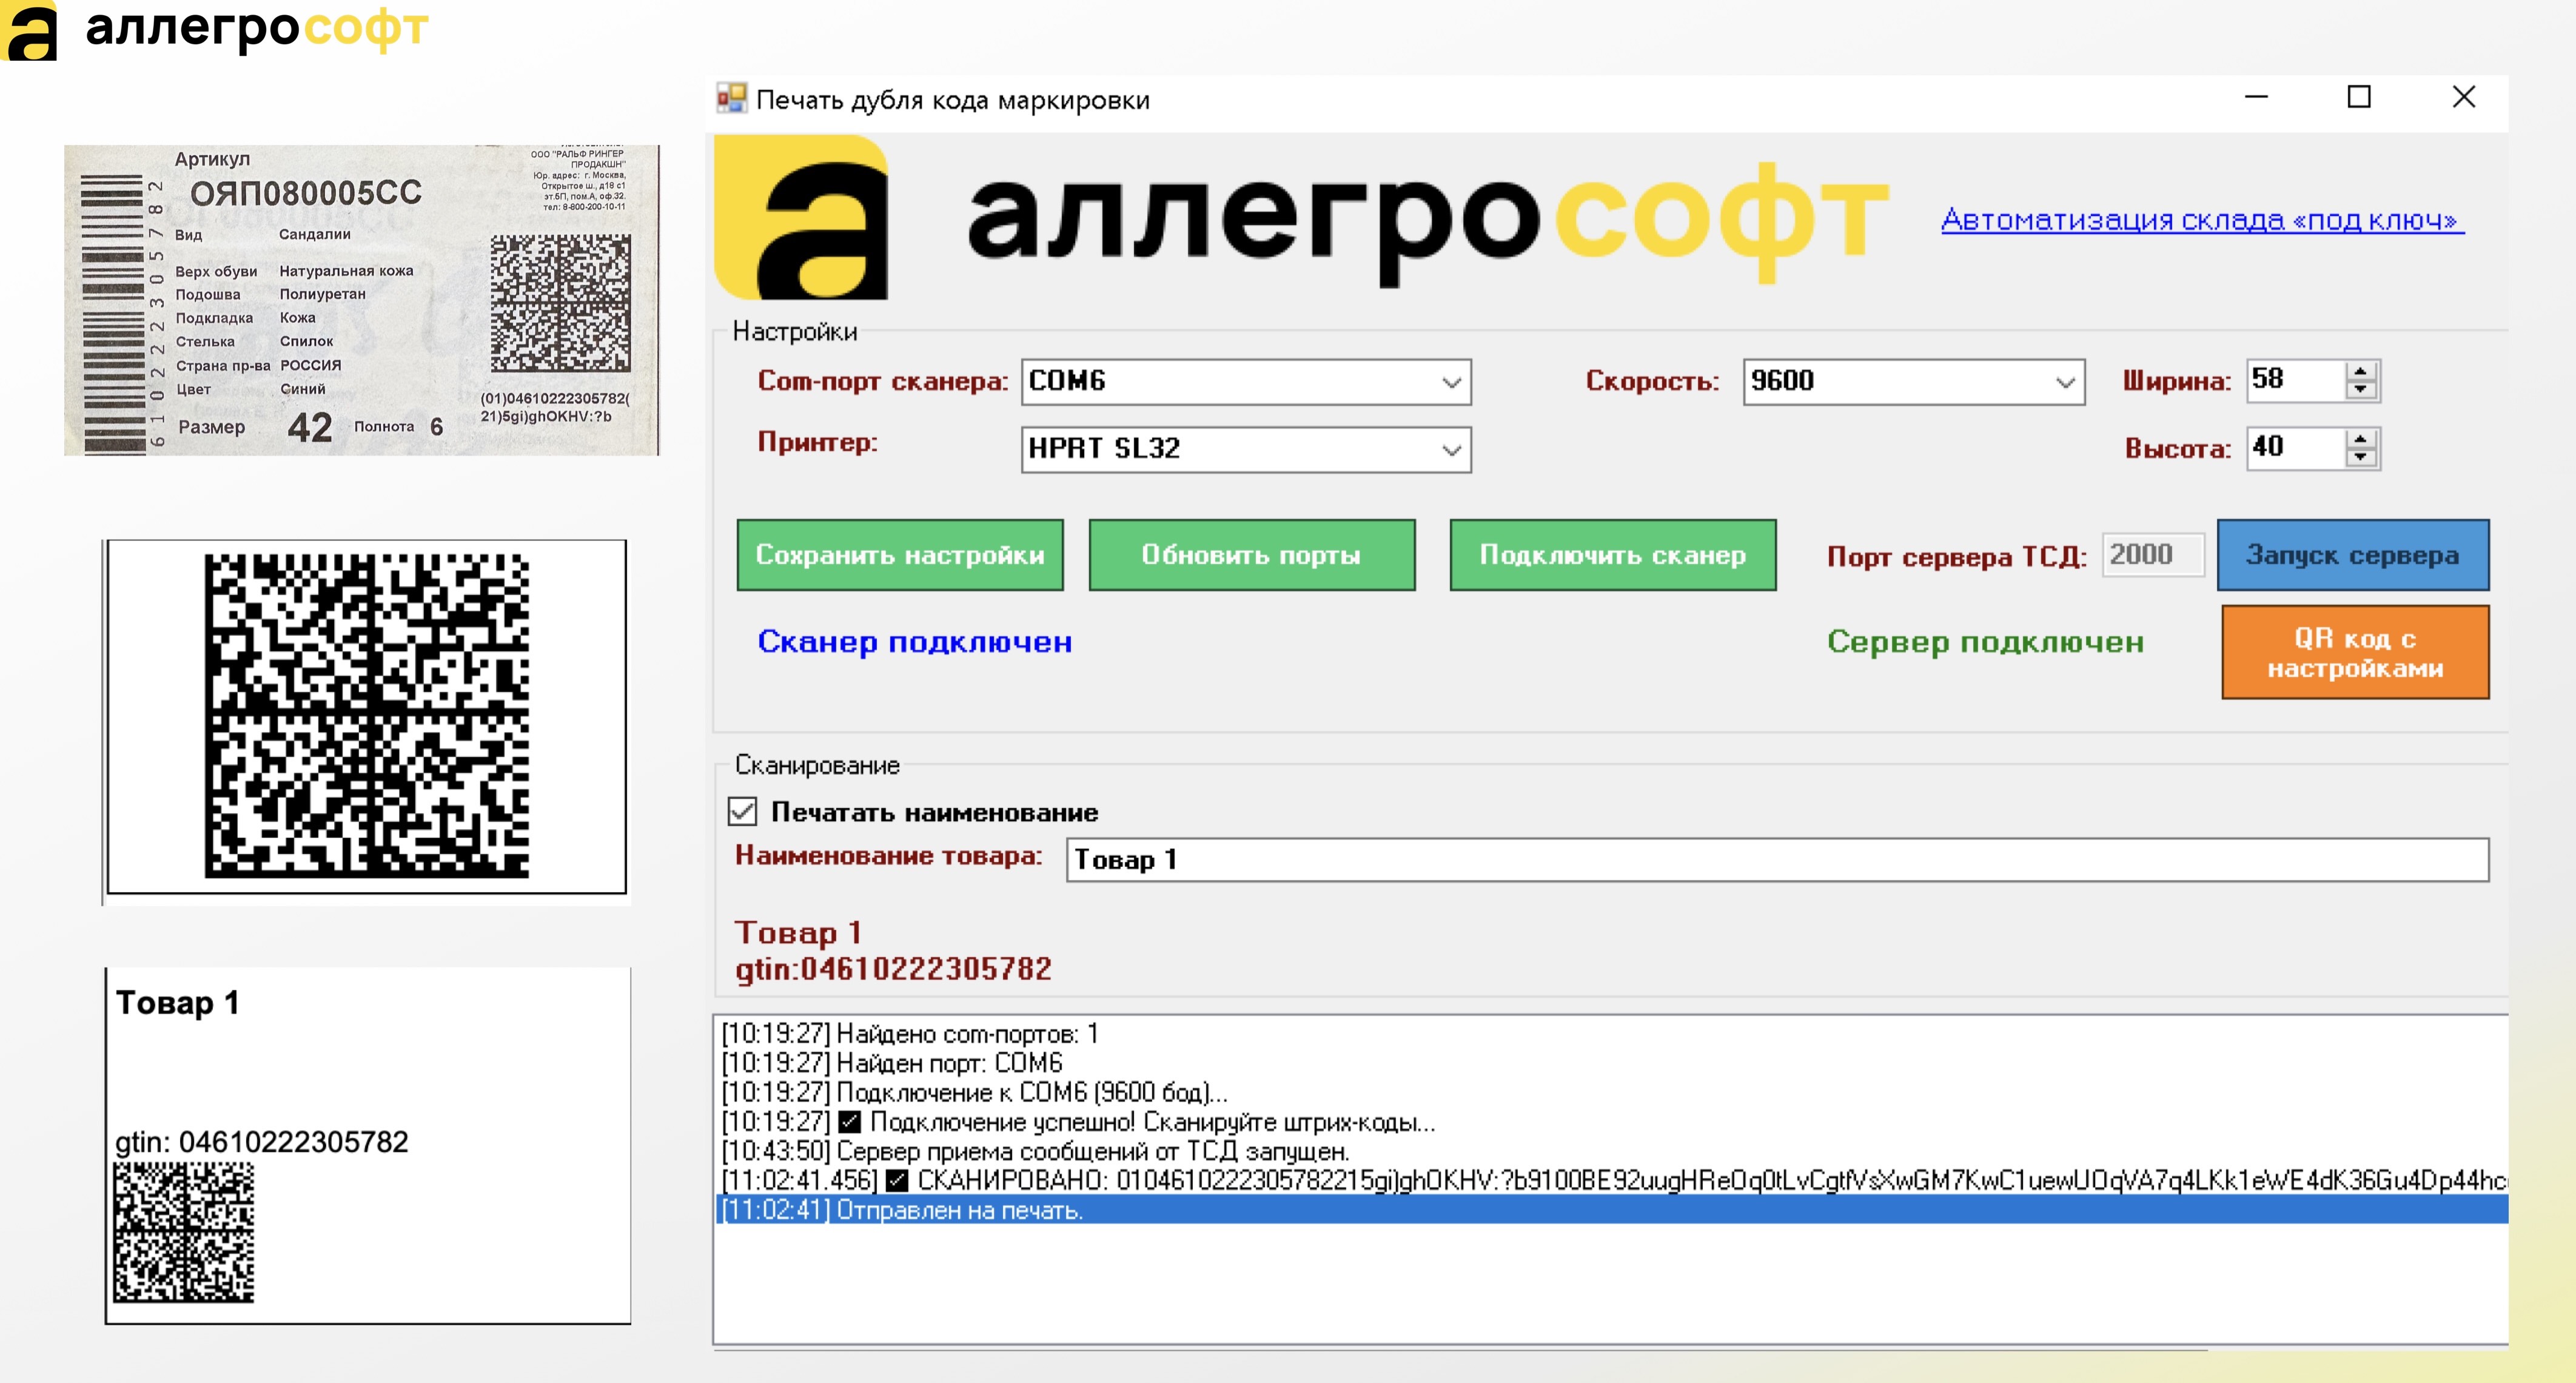This screenshot has width=2576, height=1383.
Task: Click the Порт сервера ТСД field
Action: tap(2153, 555)
